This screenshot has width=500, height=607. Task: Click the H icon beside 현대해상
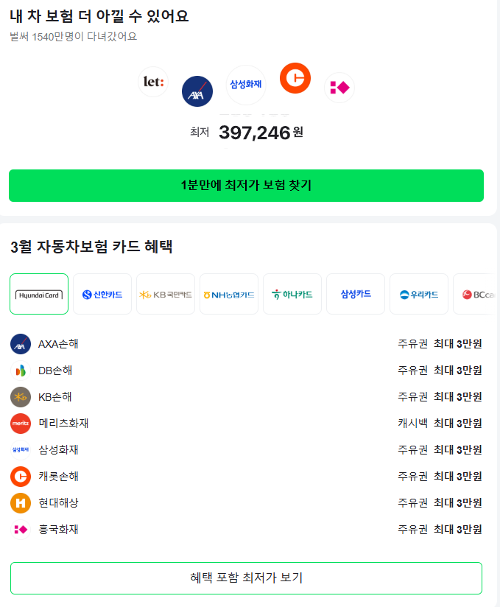click(21, 502)
